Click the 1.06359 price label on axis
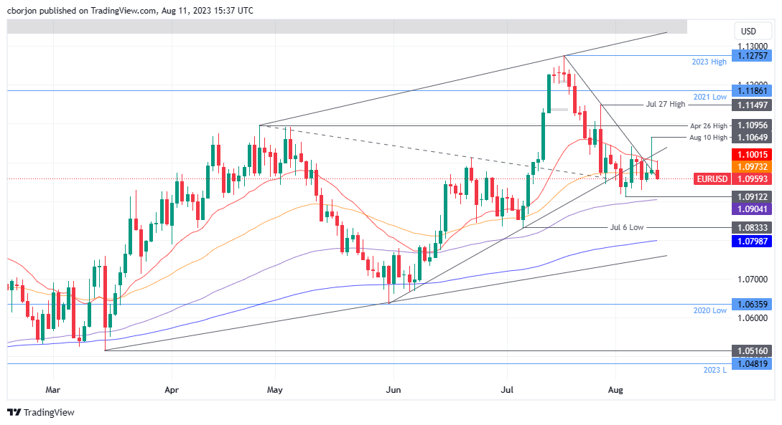Viewport: 782px width, 425px height. pos(751,304)
